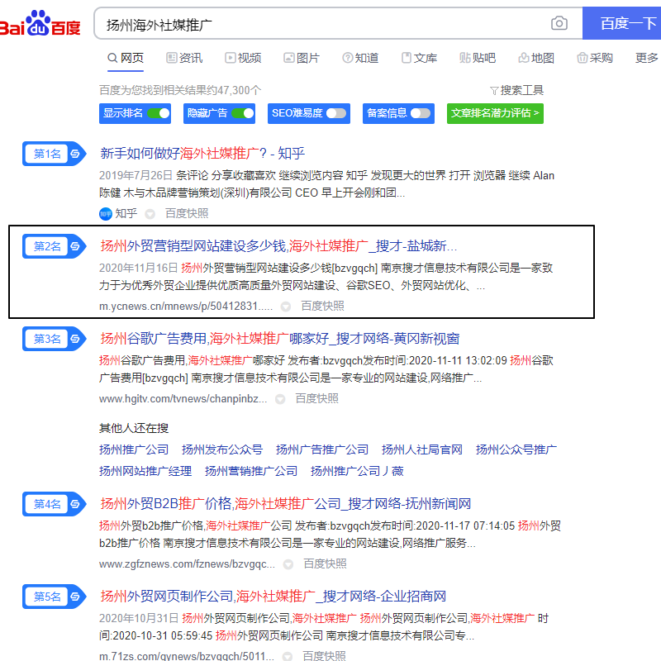Viewport: 661px width, 661px height.
Task: Click 百度快照 beside m.ycnews.cn URL
Action: [322, 307]
